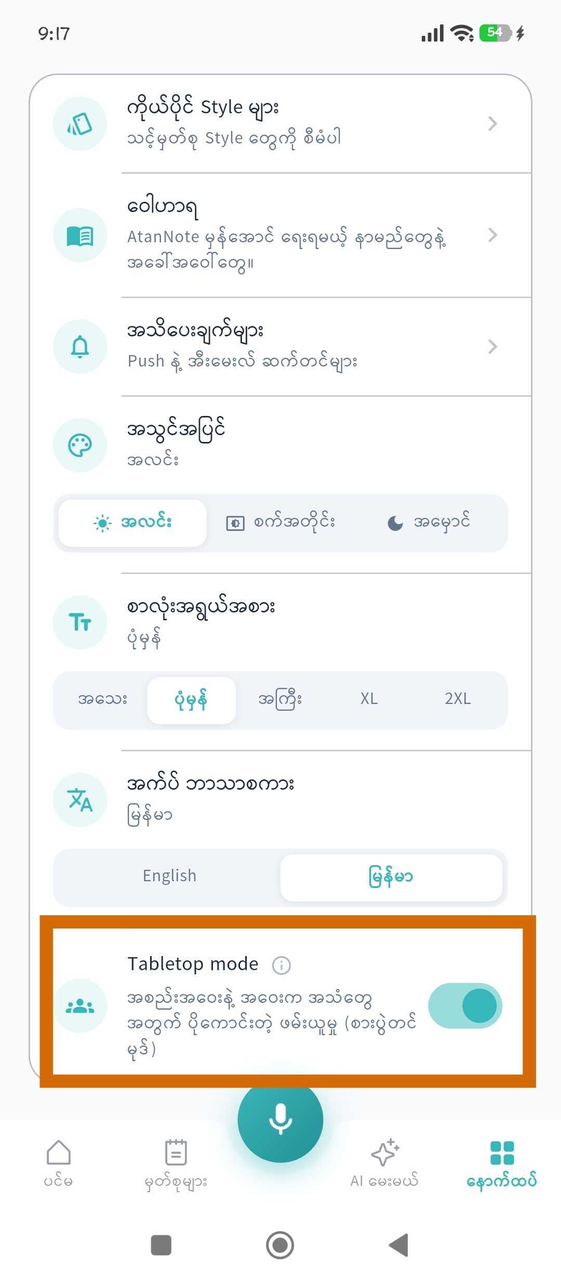Expand the custom Style row chevron
561x1279 pixels.
pyautogui.click(x=492, y=124)
